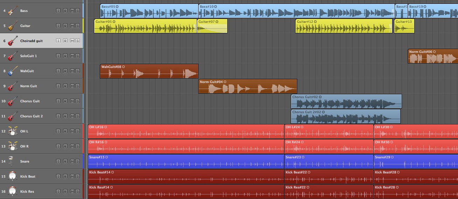Select the OH L#16 region
Image resolution: width=458 pixels, height=199 pixels.
point(186,131)
